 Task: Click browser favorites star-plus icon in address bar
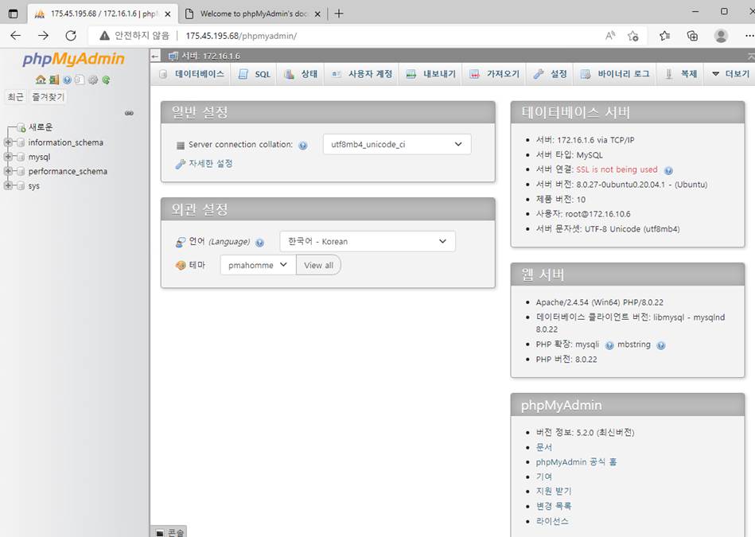tap(632, 36)
